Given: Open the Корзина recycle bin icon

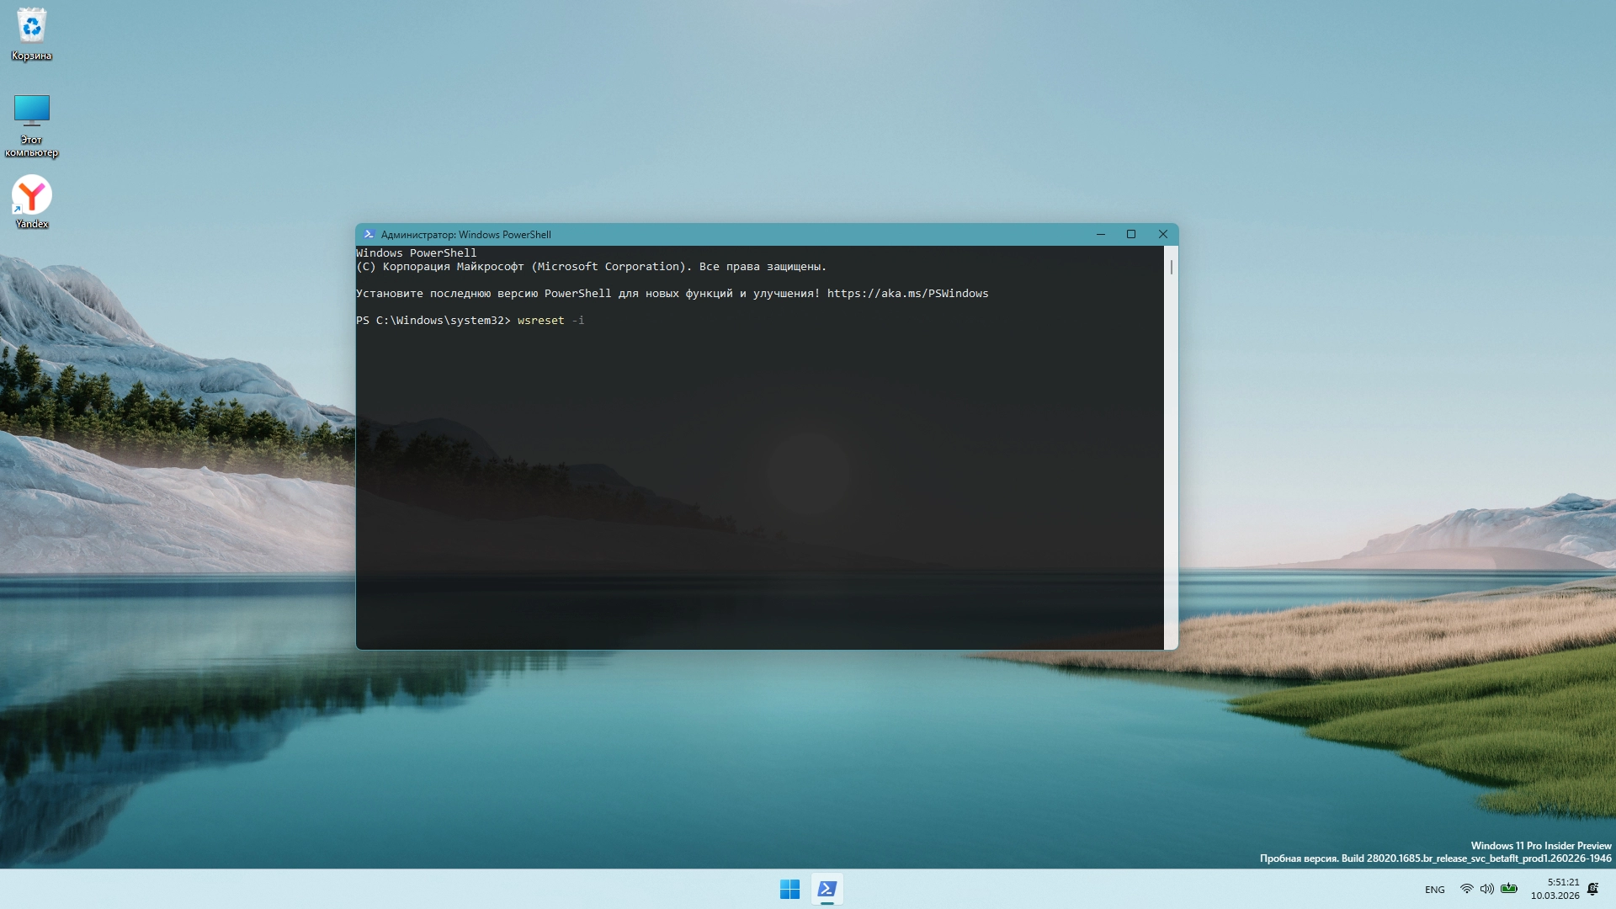Looking at the screenshot, I should point(31,28).
